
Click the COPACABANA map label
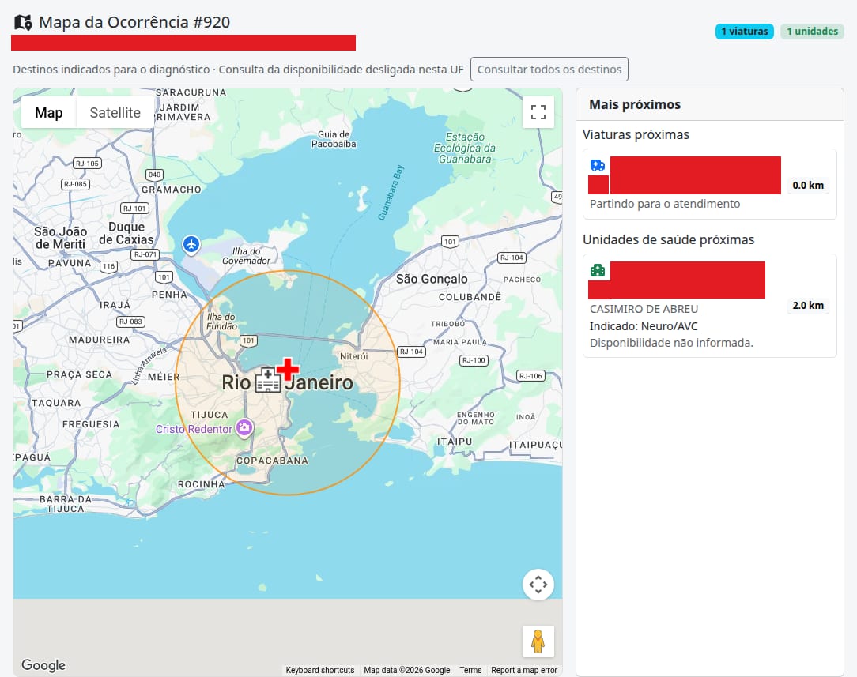click(x=272, y=461)
